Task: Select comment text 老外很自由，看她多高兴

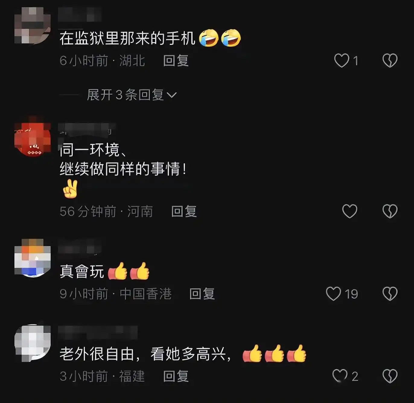Action: click(145, 354)
